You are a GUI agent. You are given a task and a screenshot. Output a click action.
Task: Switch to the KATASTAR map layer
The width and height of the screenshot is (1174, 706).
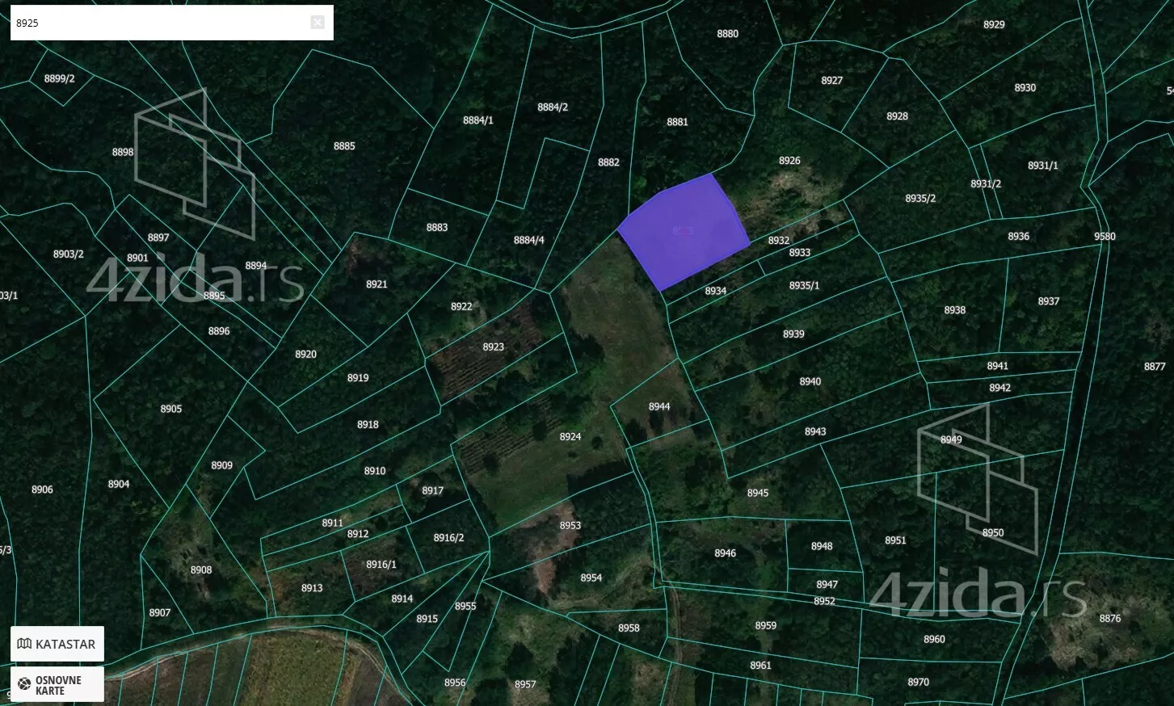click(57, 644)
